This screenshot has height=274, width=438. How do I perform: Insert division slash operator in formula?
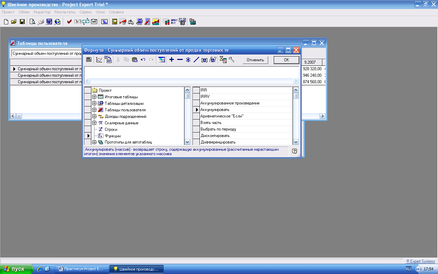pos(196,60)
